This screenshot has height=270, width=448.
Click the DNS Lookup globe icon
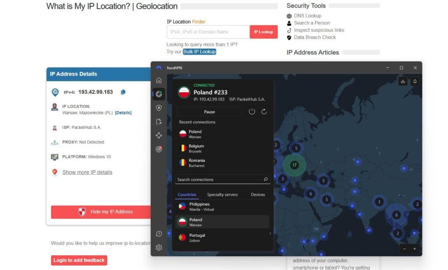pyautogui.click(x=289, y=16)
